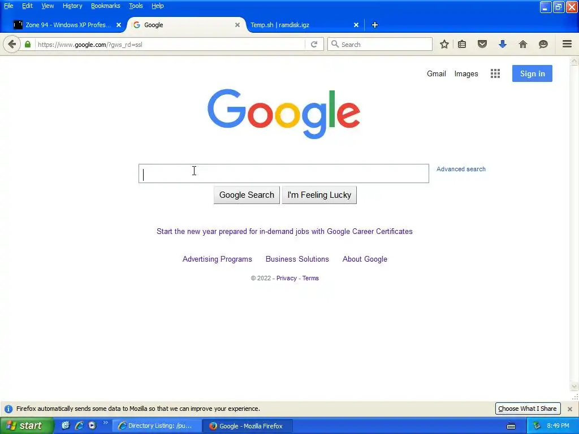579x434 pixels.
Task: Go to the Firefox Home page icon
Action: (523, 44)
